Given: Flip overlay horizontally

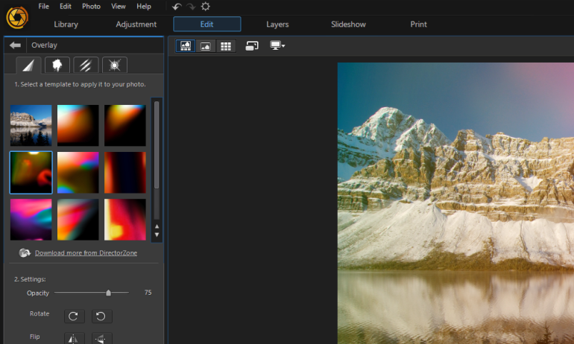Looking at the screenshot, I should 73,339.
